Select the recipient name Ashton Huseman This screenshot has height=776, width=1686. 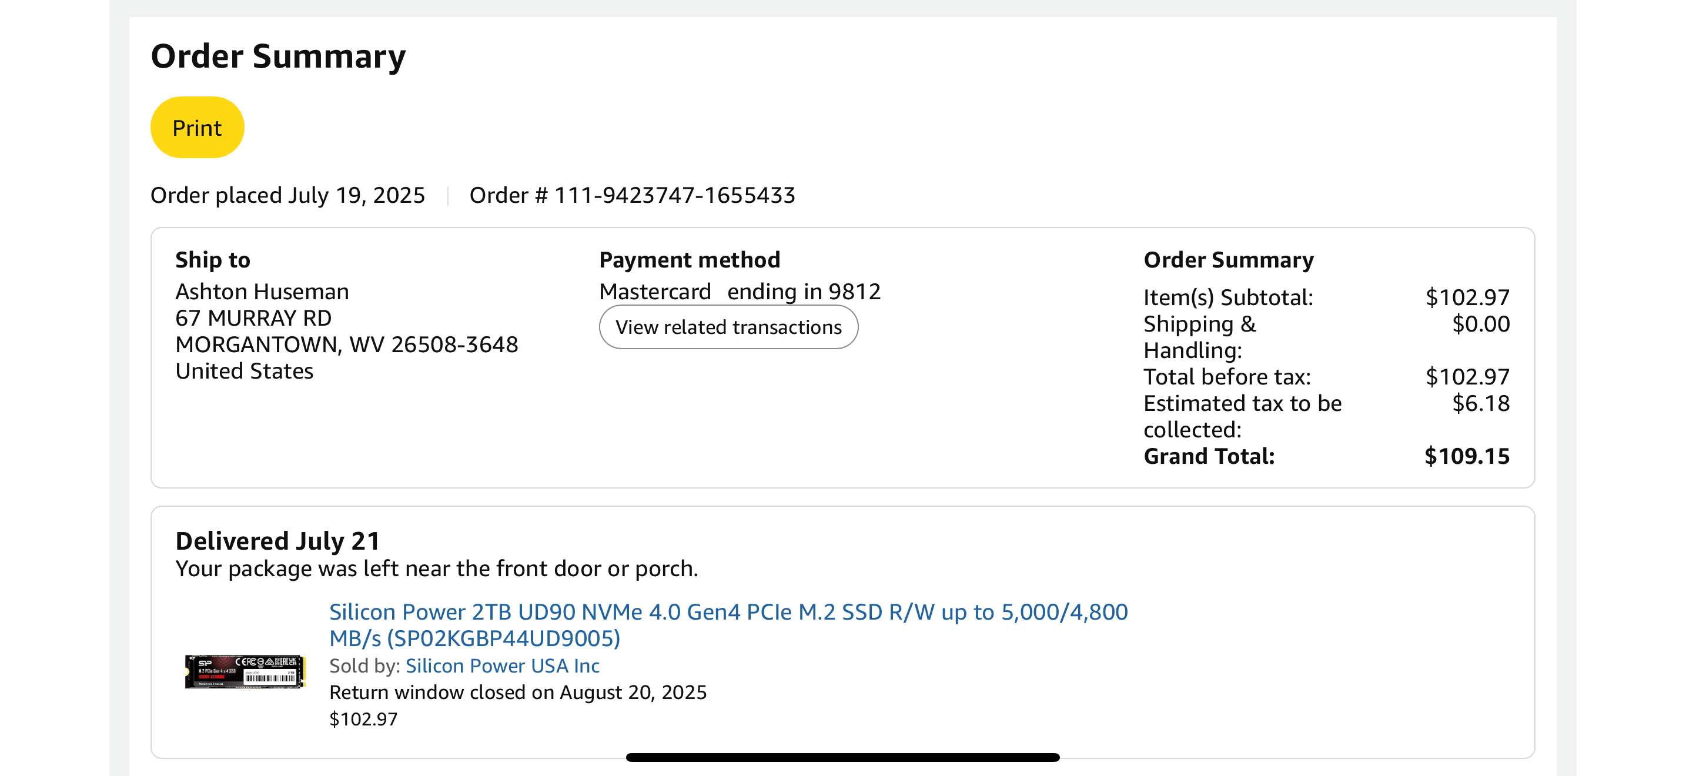pyautogui.click(x=262, y=291)
